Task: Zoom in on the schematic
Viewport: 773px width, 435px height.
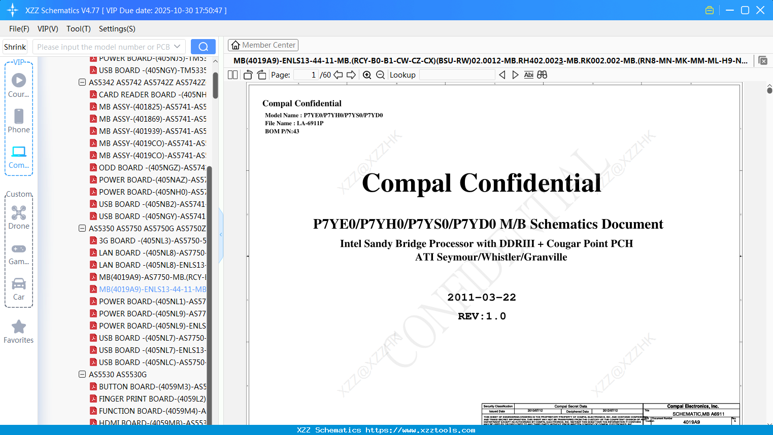Action: (367, 75)
